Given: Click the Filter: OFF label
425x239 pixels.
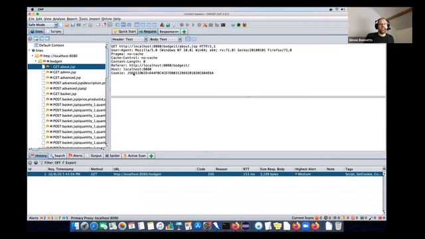Looking at the screenshot, I should pos(52,163).
